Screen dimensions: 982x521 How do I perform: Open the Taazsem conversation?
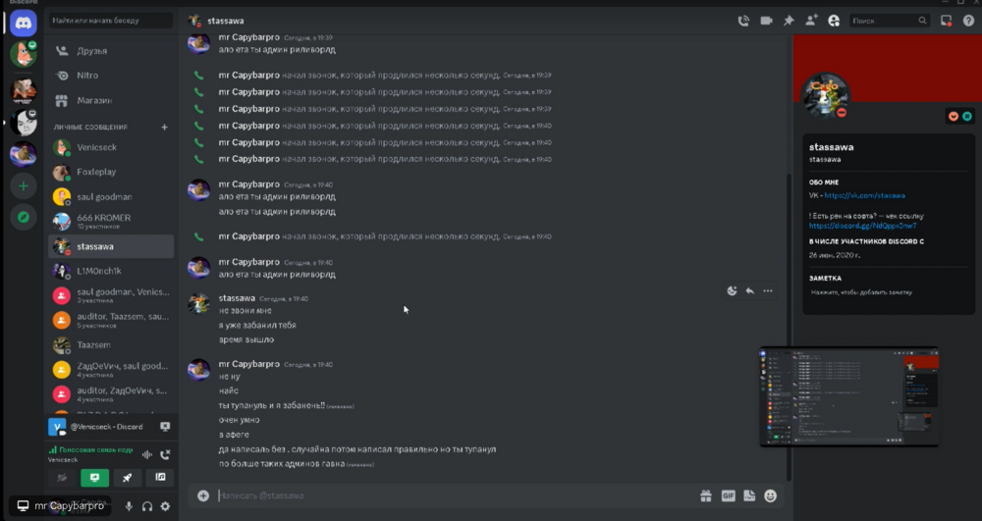click(x=111, y=344)
